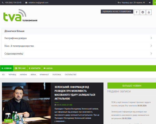Open the Facebook social icon
This screenshot has height=124, width=156.
tap(136, 12)
